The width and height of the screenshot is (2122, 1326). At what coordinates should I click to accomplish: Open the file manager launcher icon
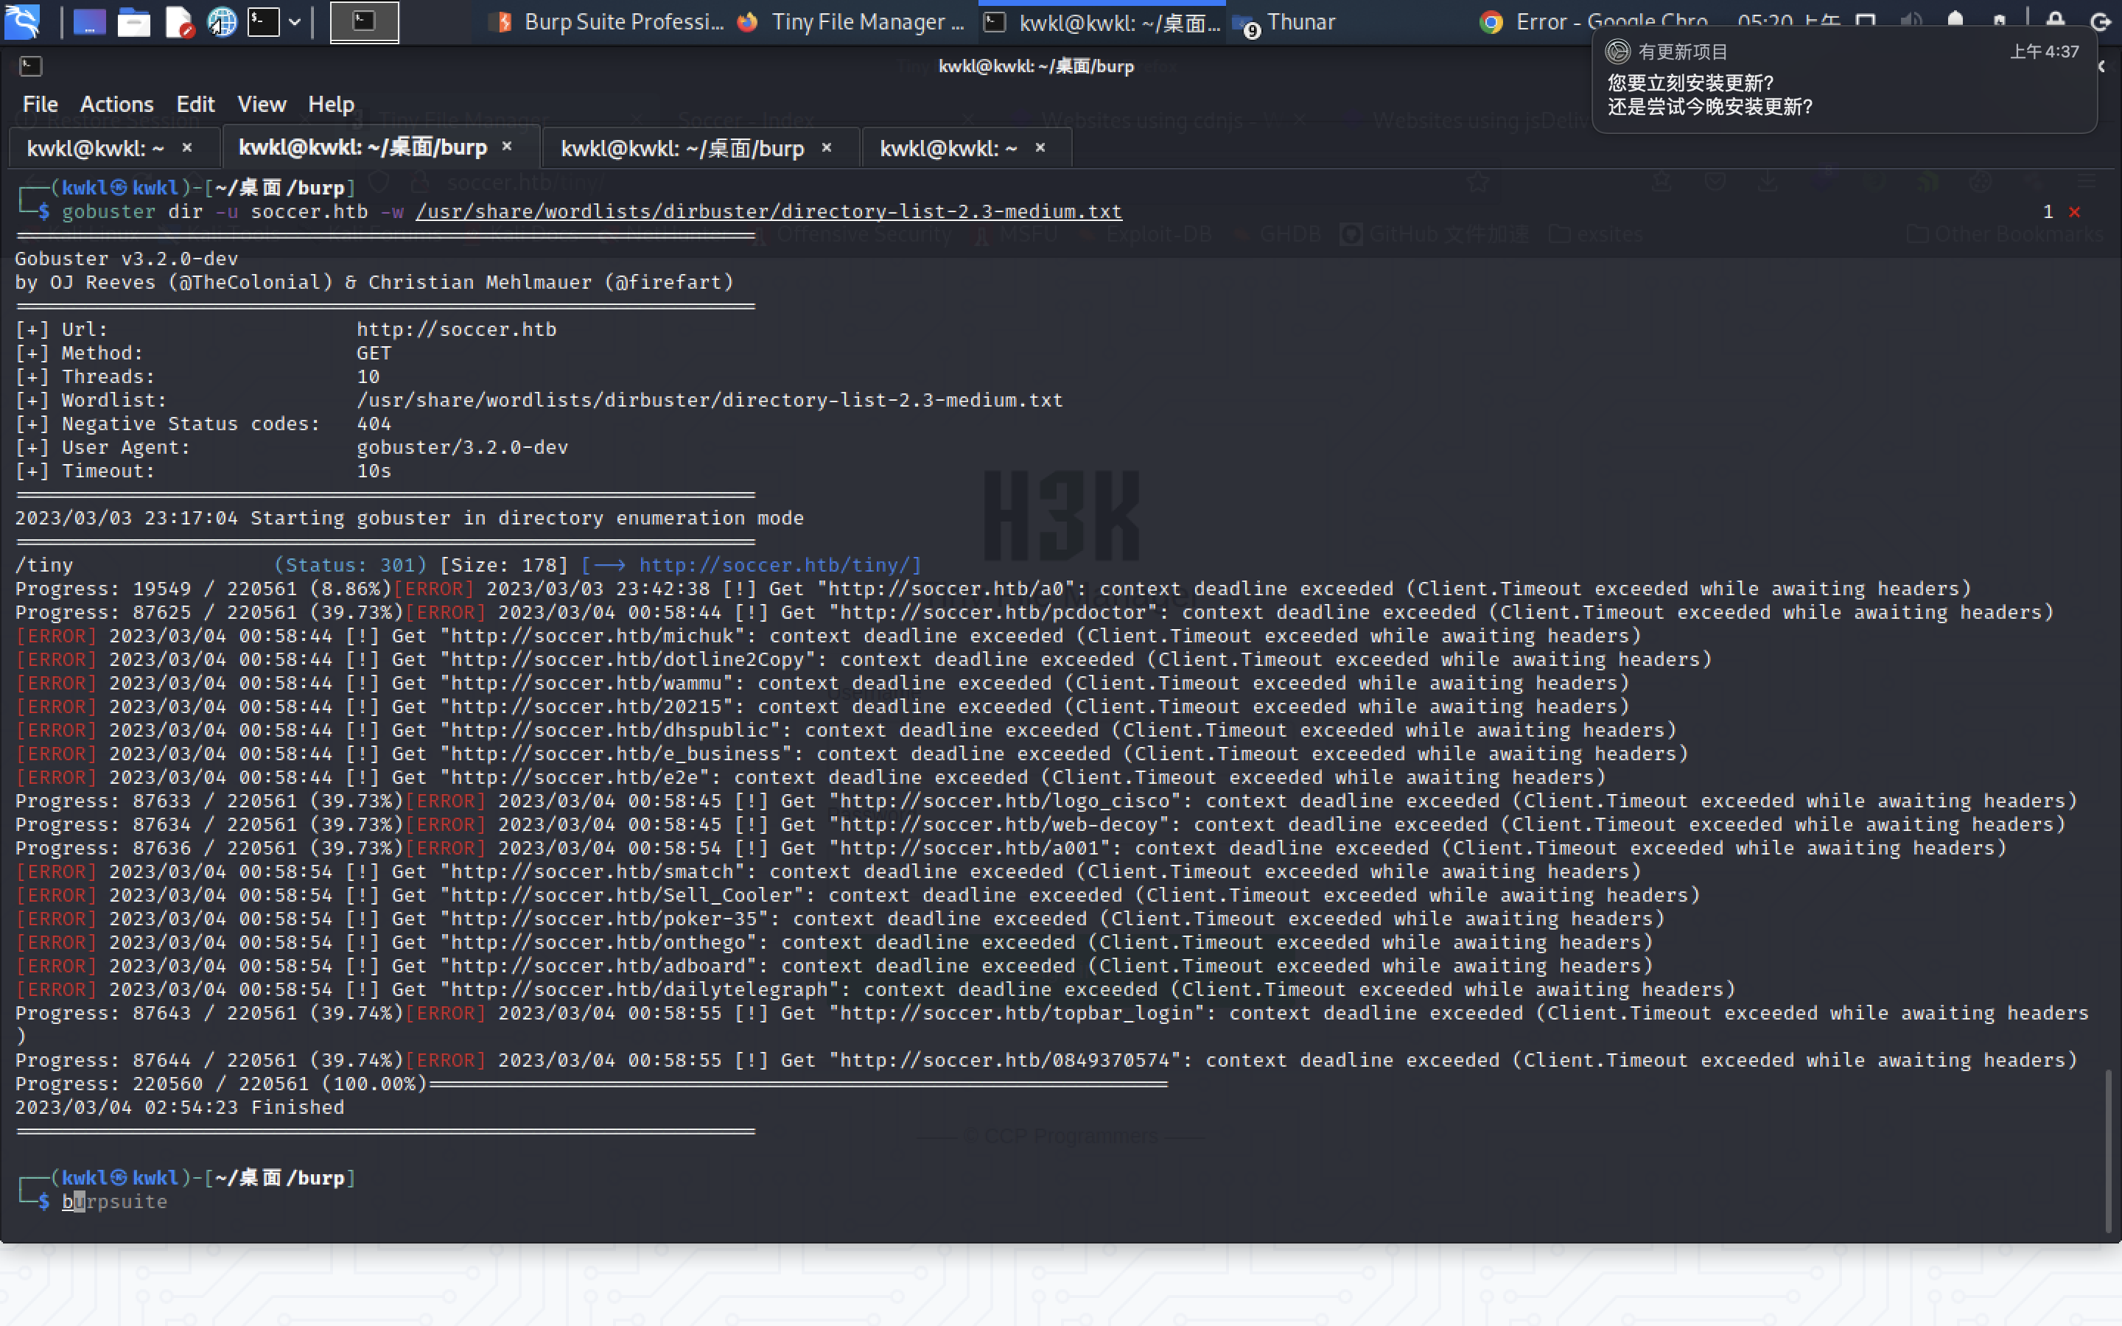click(133, 22)
